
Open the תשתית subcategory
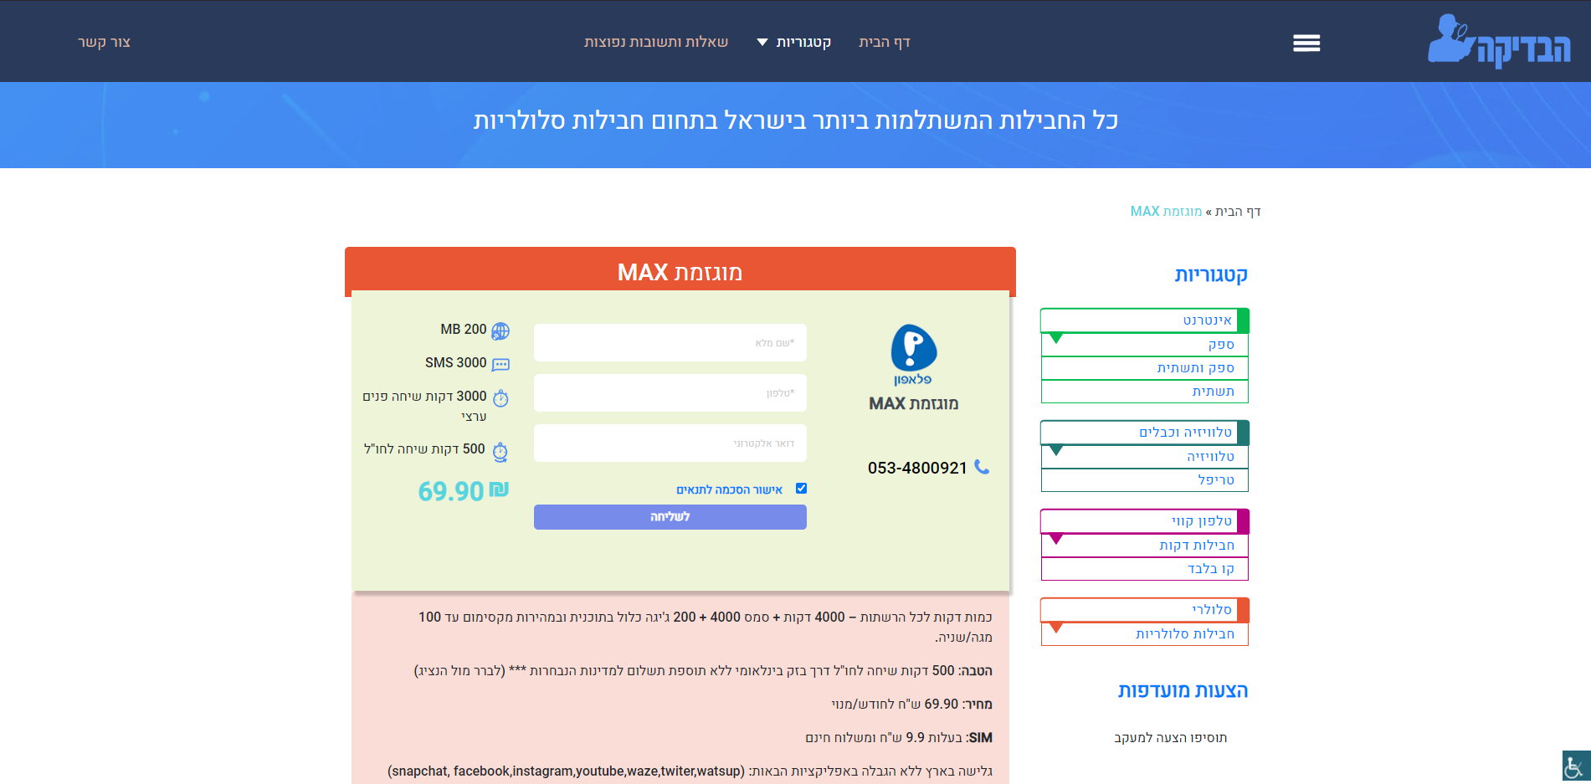click(x=1144, y=392)
